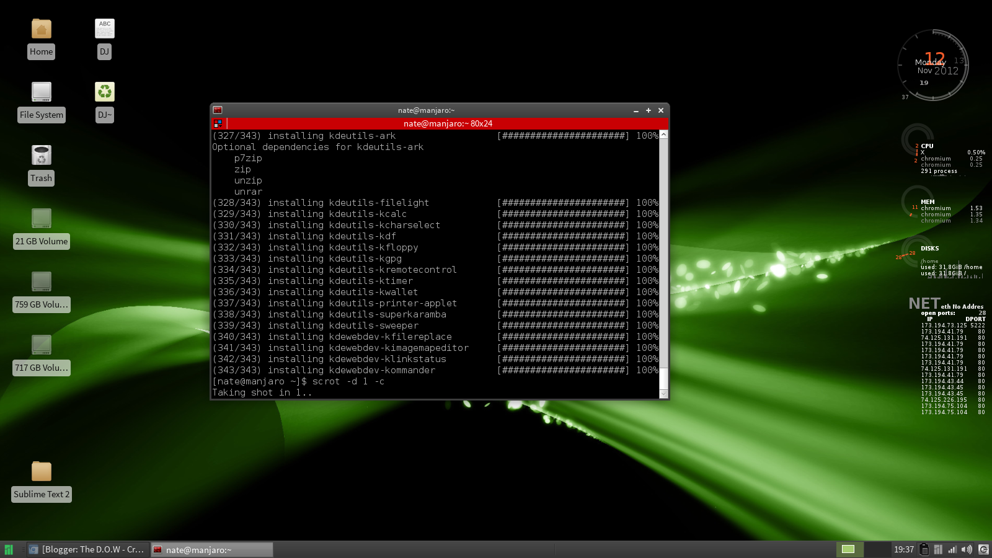Click the 'unrar' dependency text
Image resolution: width=992 pixels, height=558 pixels.
point(248,192)
